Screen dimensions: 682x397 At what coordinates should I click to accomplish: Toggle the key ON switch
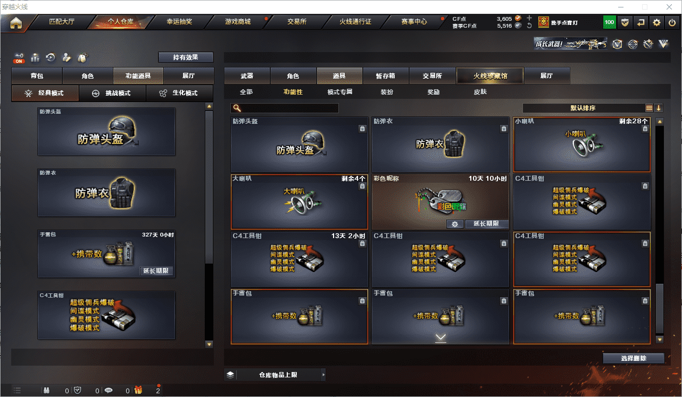[19, 58]
